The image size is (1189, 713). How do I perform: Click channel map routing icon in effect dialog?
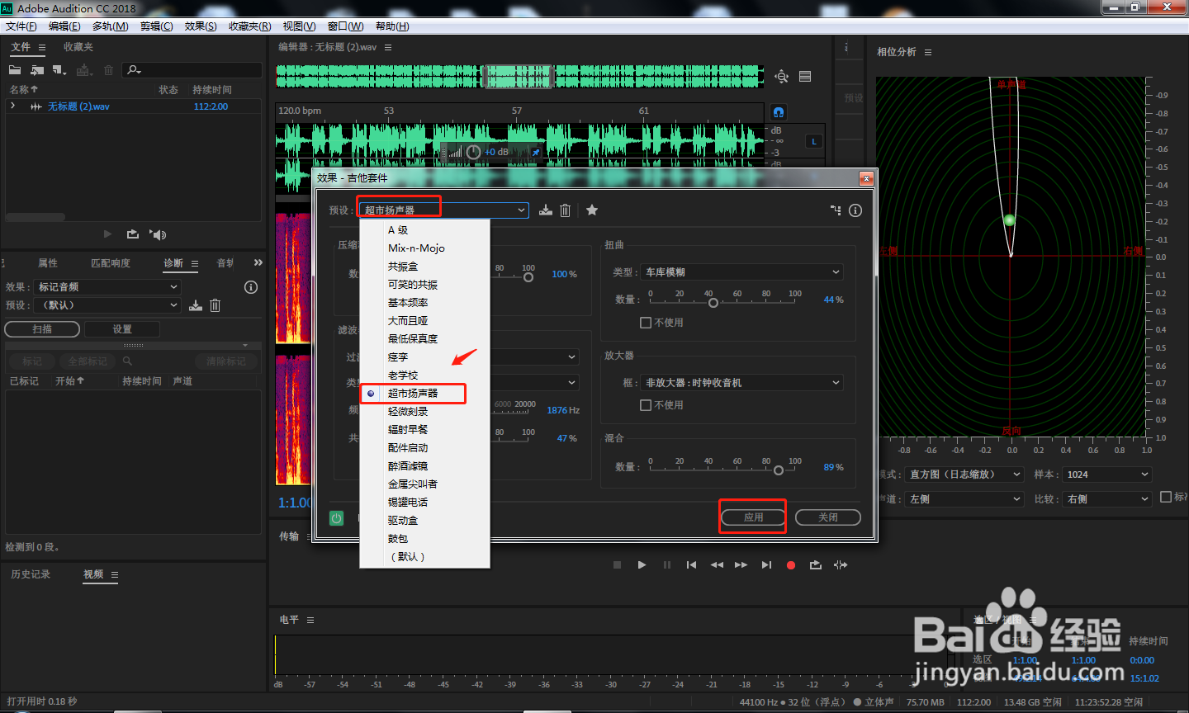pos(836,210)
